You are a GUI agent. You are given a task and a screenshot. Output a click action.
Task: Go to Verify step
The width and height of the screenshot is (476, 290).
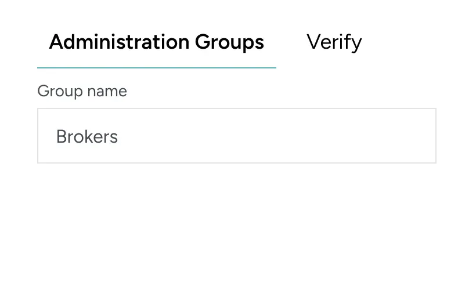(x=334, y=42)
